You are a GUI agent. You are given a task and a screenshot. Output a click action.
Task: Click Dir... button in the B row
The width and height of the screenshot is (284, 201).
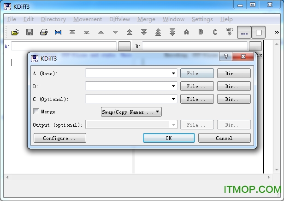pyautogui.click(x=234, y=86)
